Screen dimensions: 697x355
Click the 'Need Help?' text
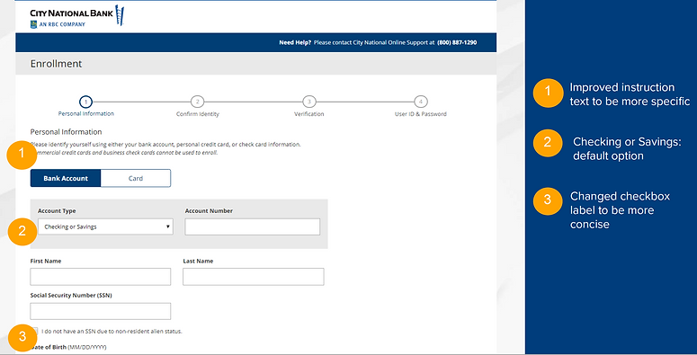[295, 42]
